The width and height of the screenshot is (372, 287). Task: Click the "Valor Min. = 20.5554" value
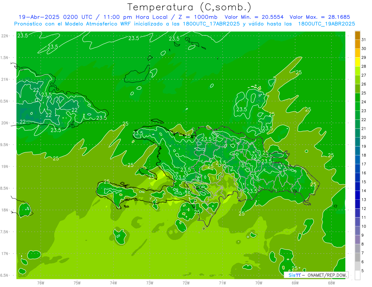pos(255,17)
